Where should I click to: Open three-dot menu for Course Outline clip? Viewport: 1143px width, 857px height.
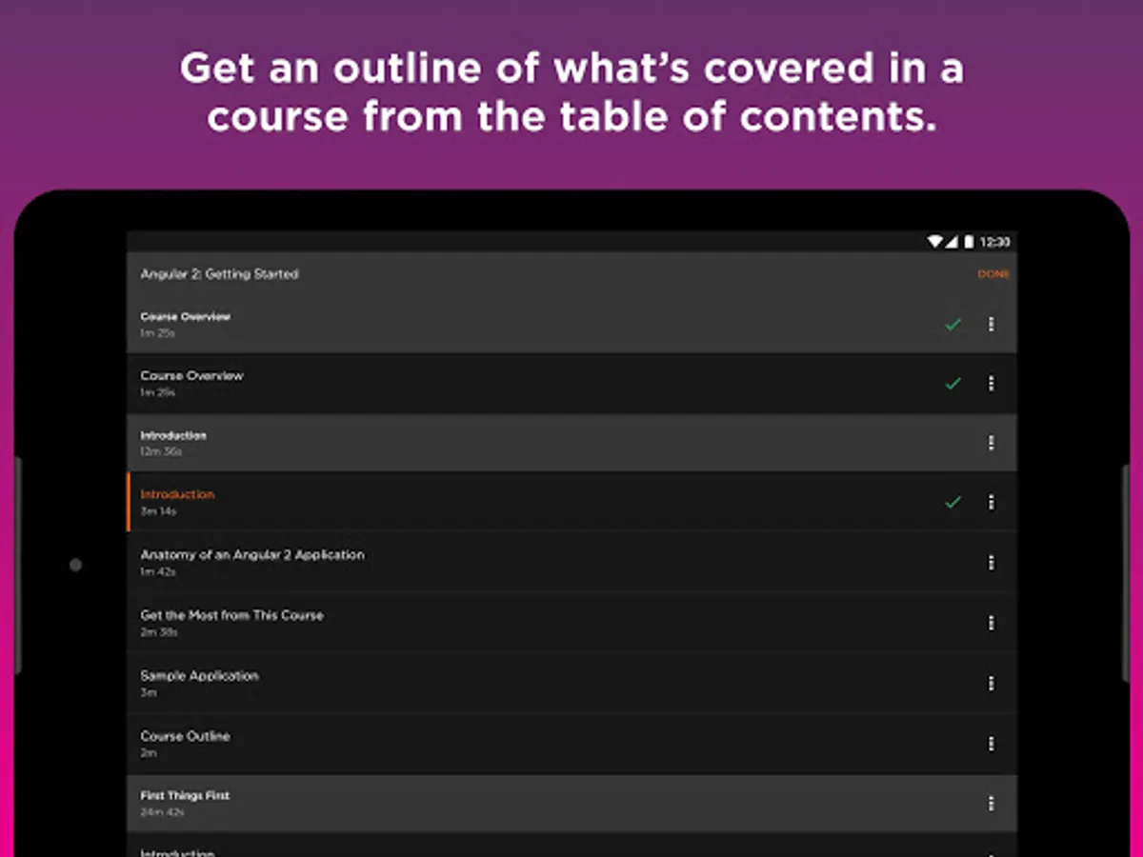991,744
